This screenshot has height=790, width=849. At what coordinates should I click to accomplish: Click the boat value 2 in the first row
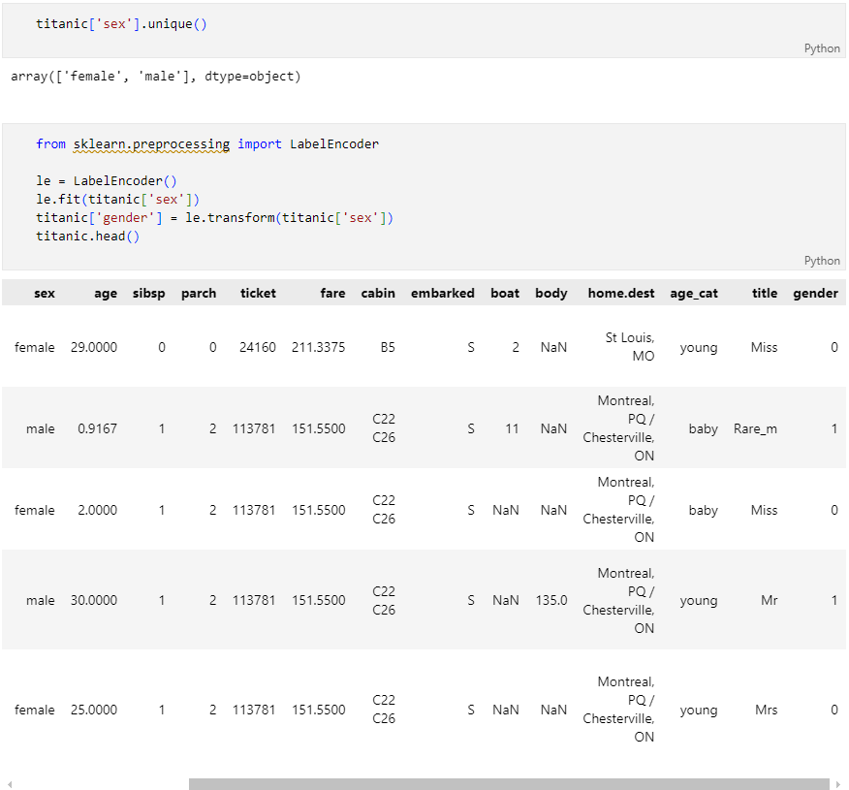pyautogui.click(x=516, y=348)
